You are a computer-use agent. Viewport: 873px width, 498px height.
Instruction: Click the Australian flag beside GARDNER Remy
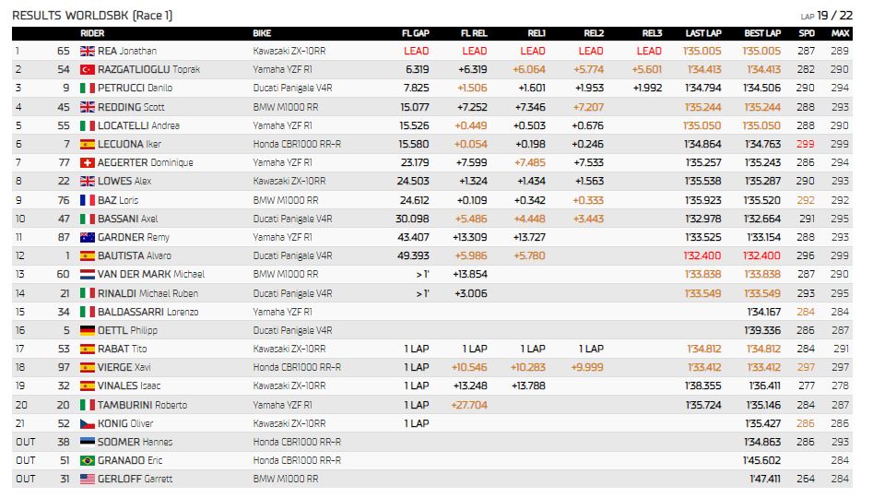88,237
